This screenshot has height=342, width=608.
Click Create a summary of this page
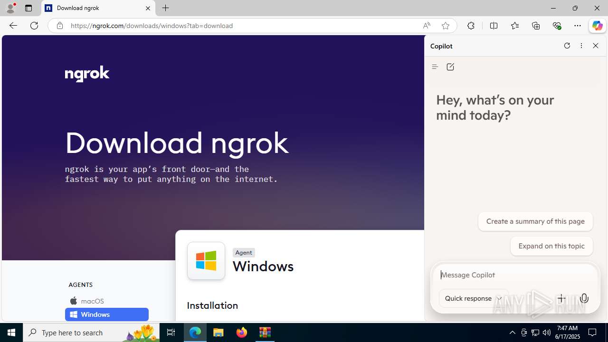click(x=535, y=221)
